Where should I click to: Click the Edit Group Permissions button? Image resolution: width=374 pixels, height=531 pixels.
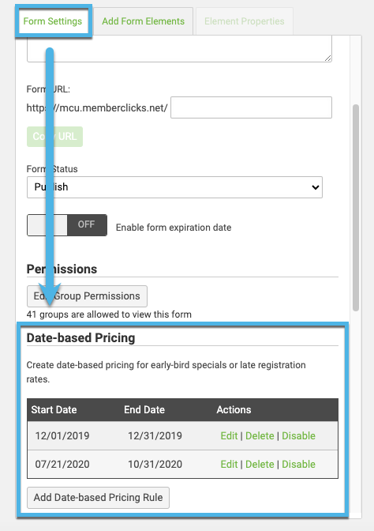(87, 296)
